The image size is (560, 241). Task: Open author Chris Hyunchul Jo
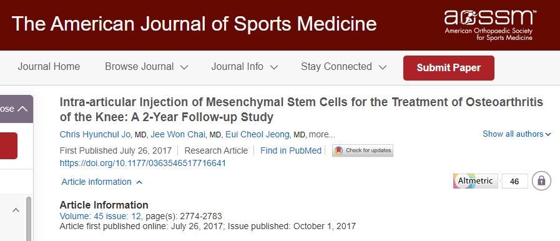[96, 135]
